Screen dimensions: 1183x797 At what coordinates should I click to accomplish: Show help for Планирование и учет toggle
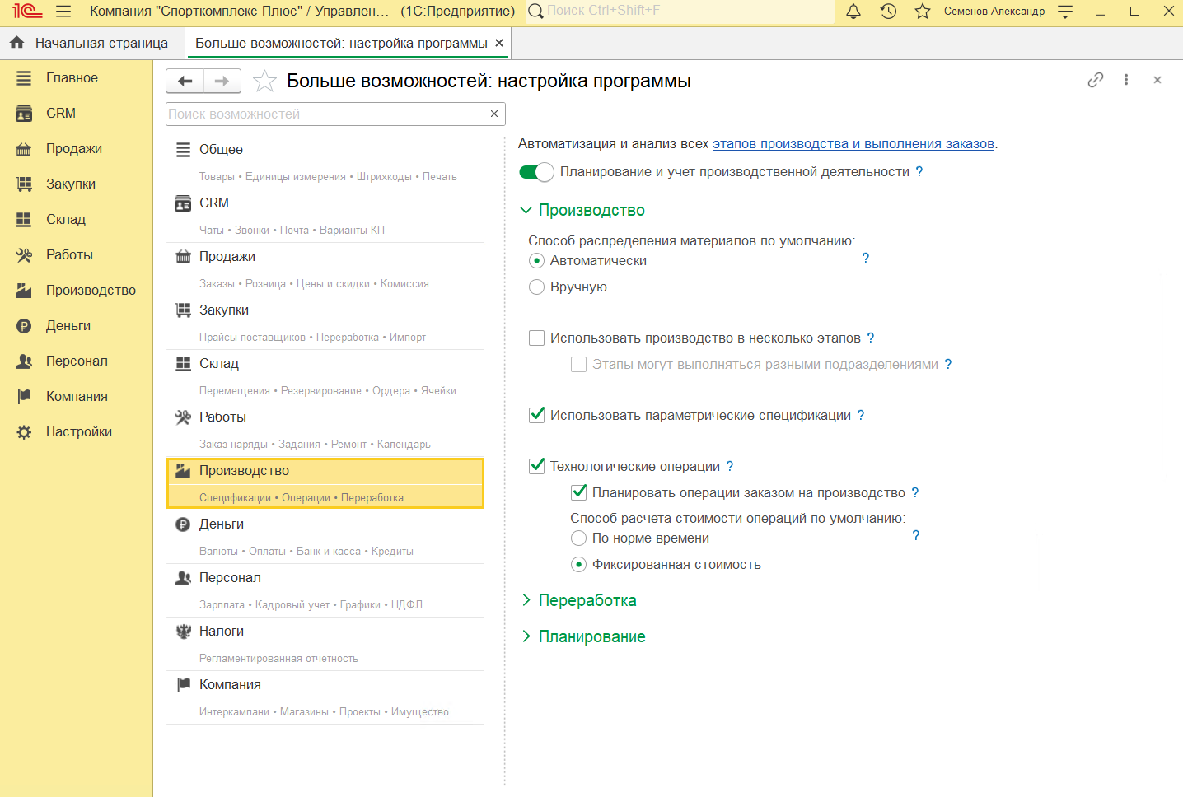click(919, 171)
